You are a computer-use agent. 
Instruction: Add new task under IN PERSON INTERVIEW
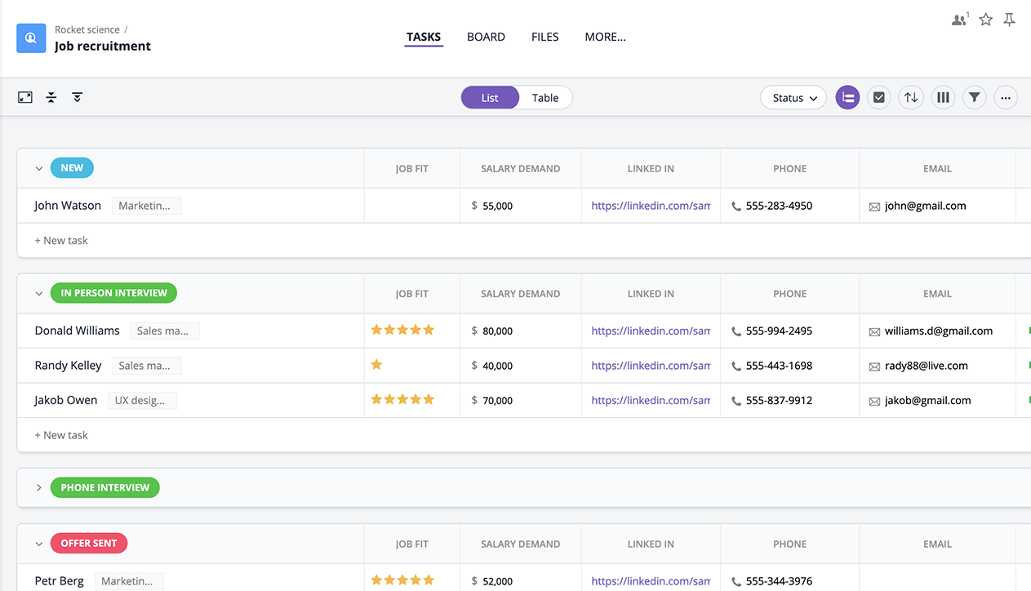point(61,435)
